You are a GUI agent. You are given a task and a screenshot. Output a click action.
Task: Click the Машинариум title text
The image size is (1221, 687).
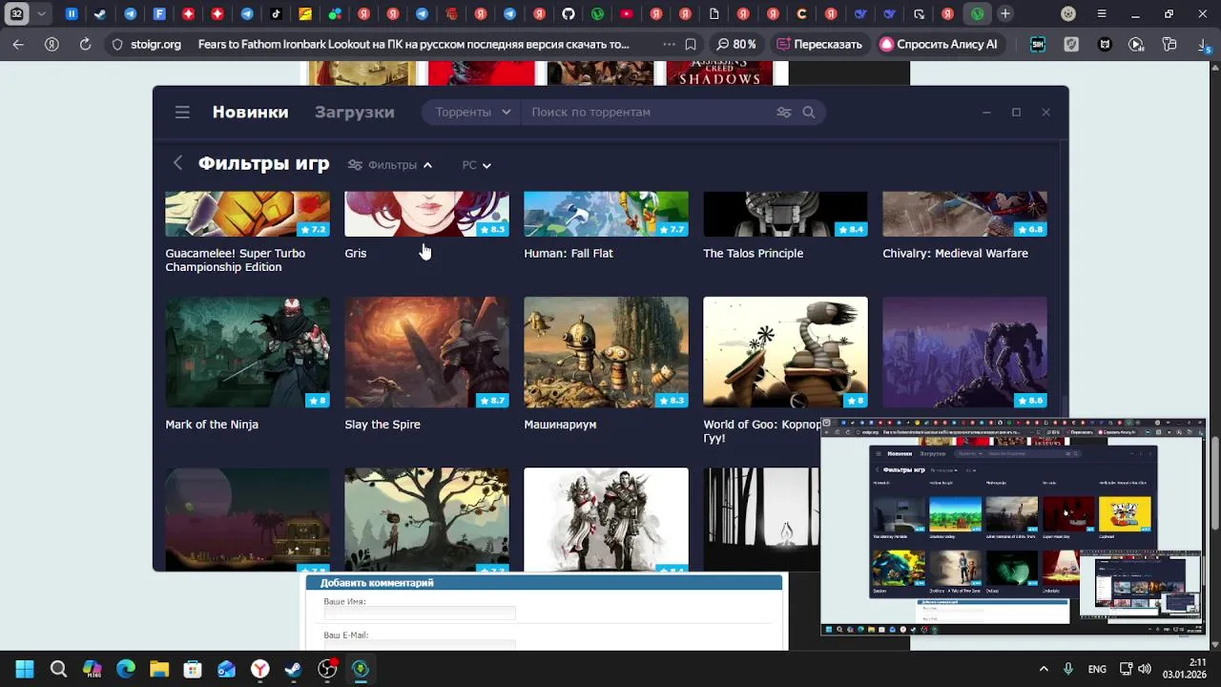[x=560, y=424]
